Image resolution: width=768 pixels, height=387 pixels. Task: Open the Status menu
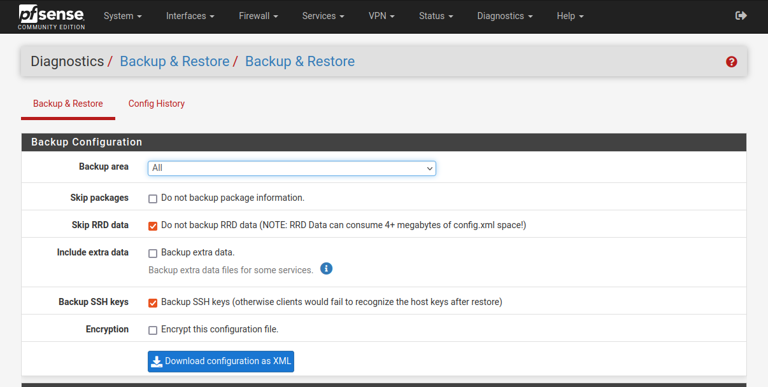tap(436, 16)
